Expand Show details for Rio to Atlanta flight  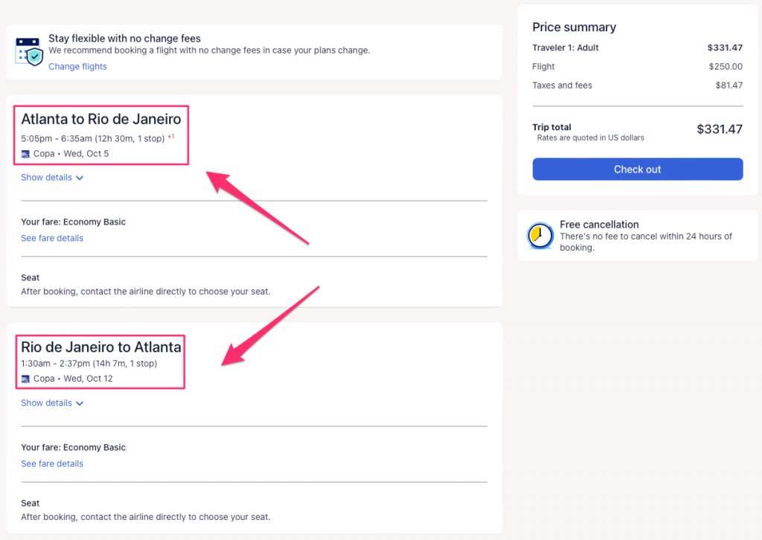(52, 403)
